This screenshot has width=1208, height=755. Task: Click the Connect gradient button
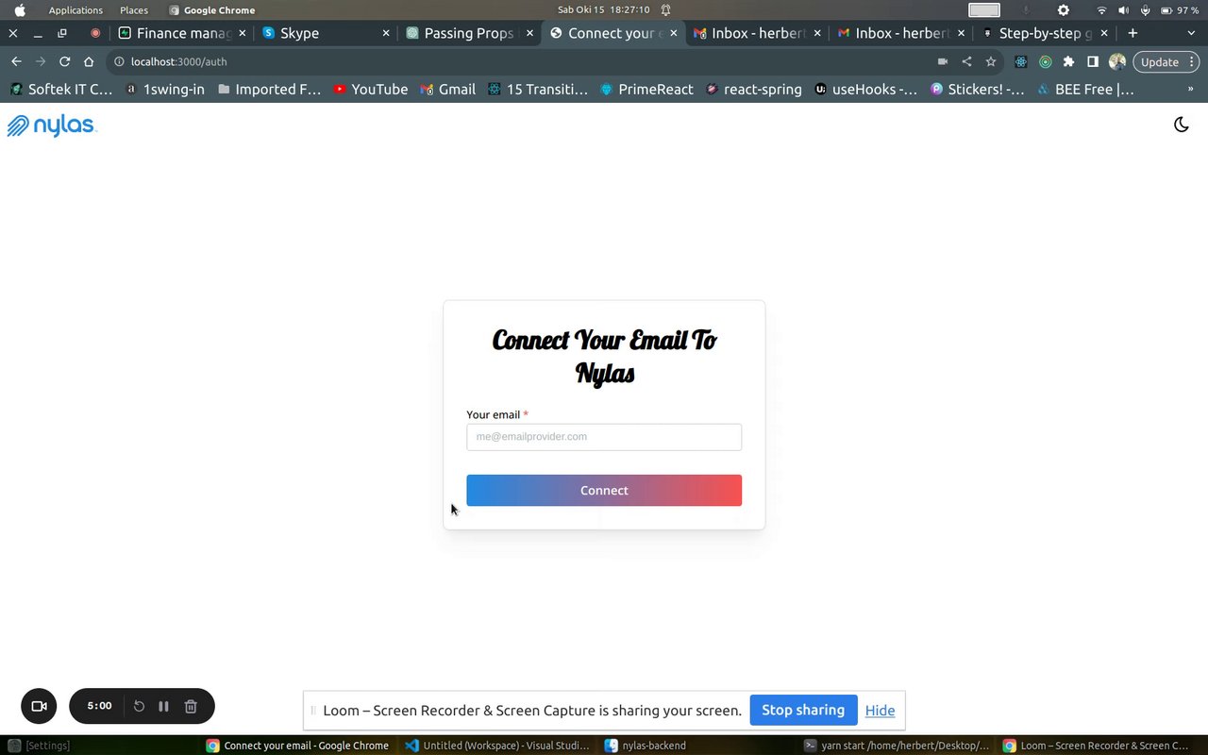point(604,491)
